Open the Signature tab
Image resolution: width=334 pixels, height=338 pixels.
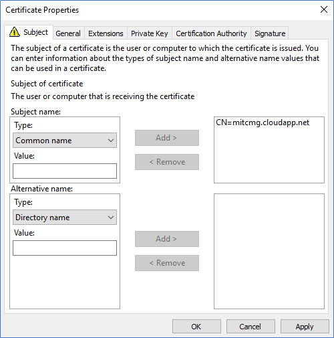click(270, 33)
